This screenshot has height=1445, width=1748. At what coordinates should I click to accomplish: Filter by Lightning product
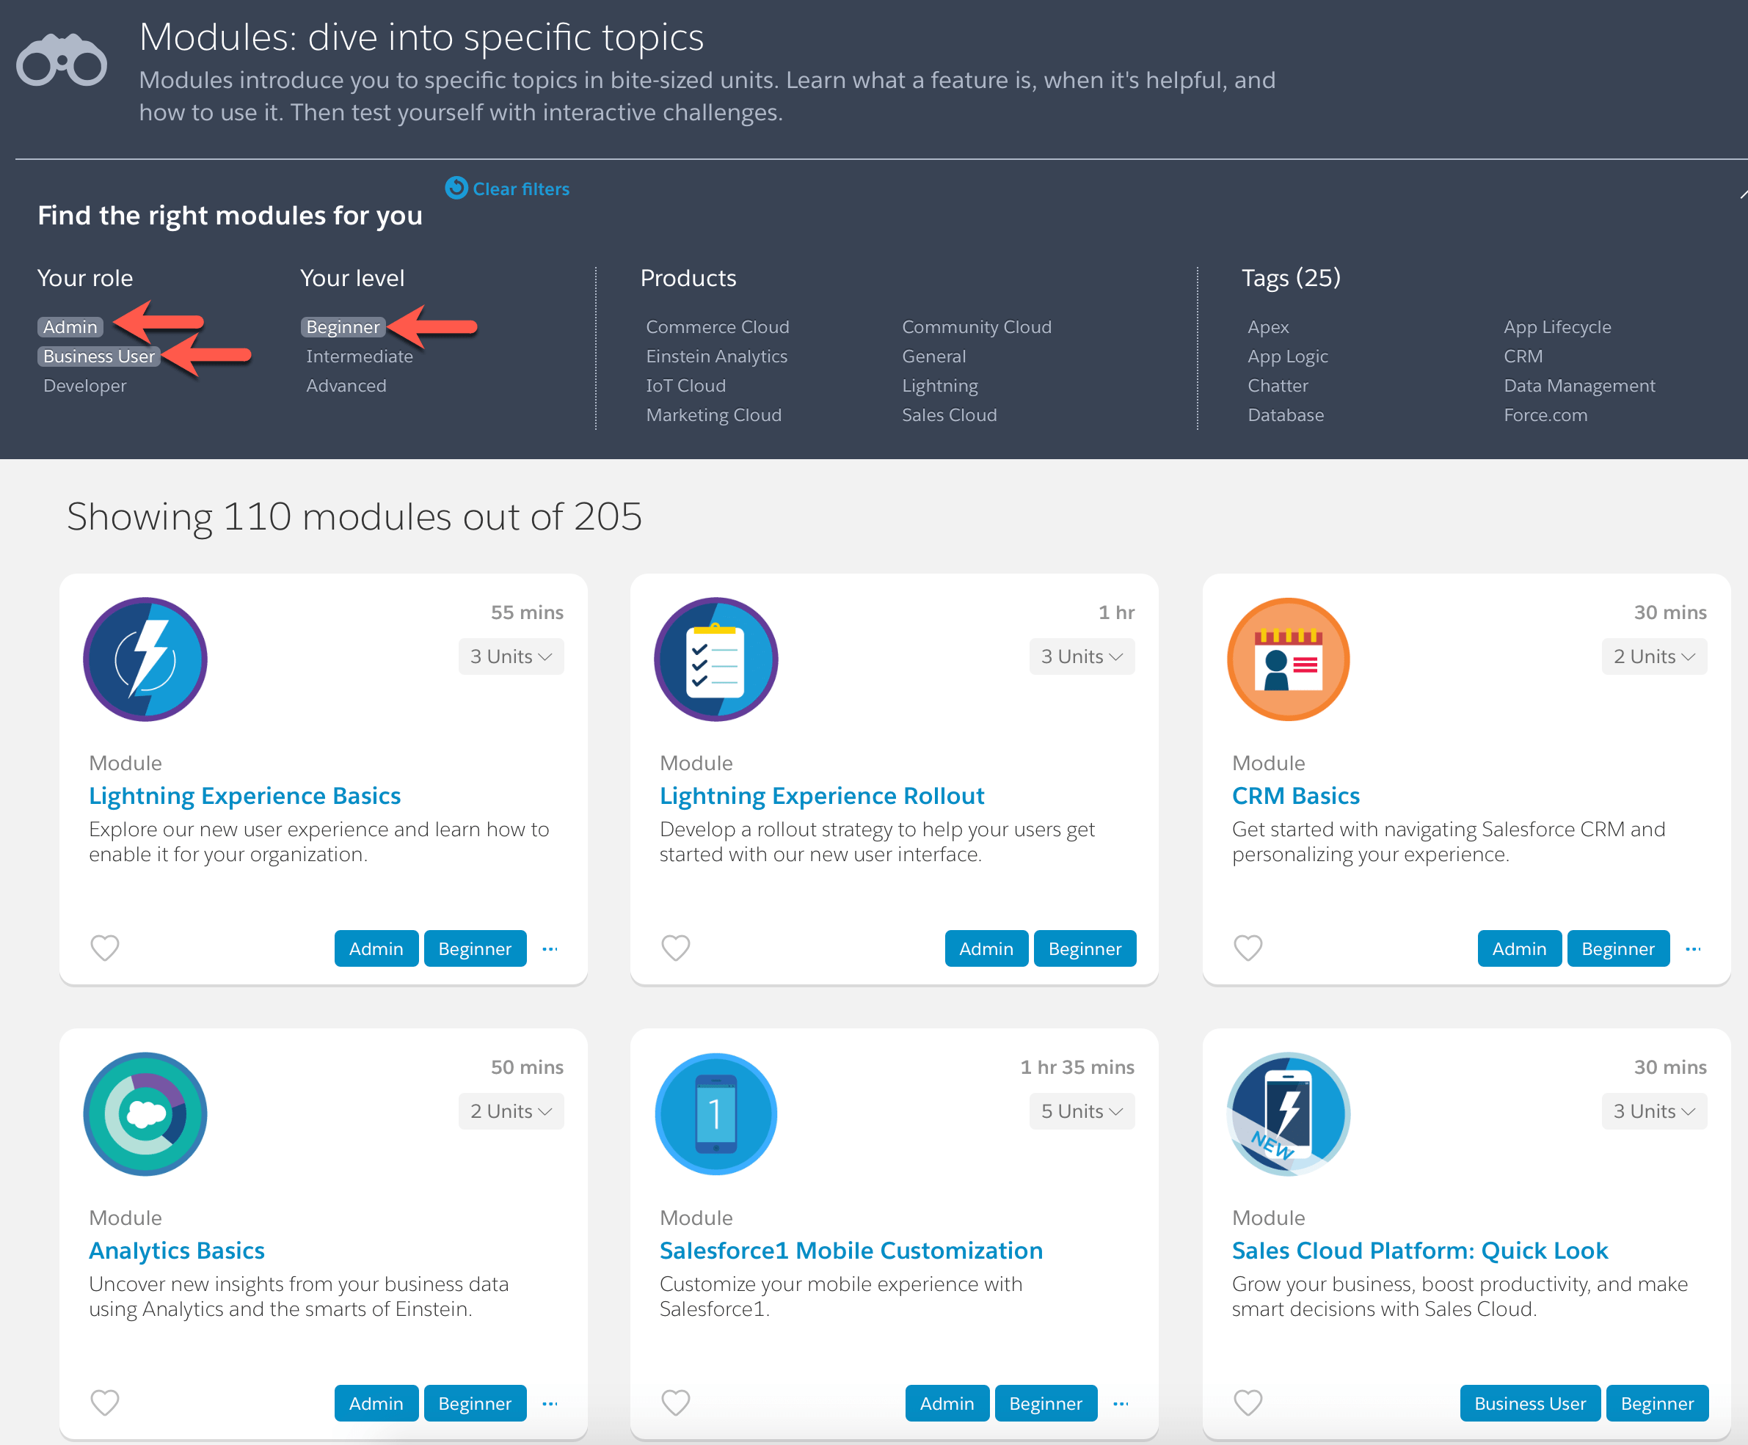tap(941, 385)
